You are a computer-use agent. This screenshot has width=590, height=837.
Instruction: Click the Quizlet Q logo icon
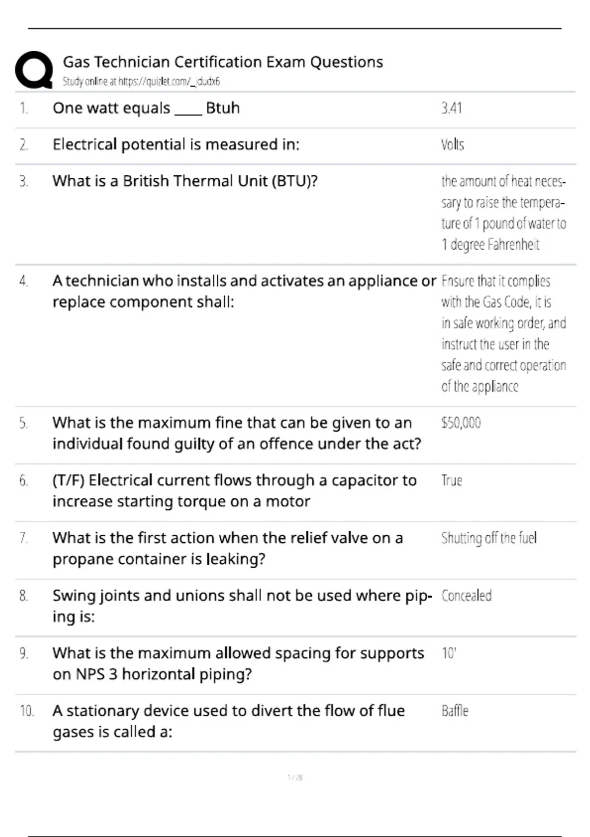pos(34,70)
